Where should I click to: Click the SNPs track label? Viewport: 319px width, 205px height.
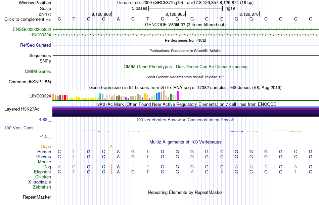(45, 61)
